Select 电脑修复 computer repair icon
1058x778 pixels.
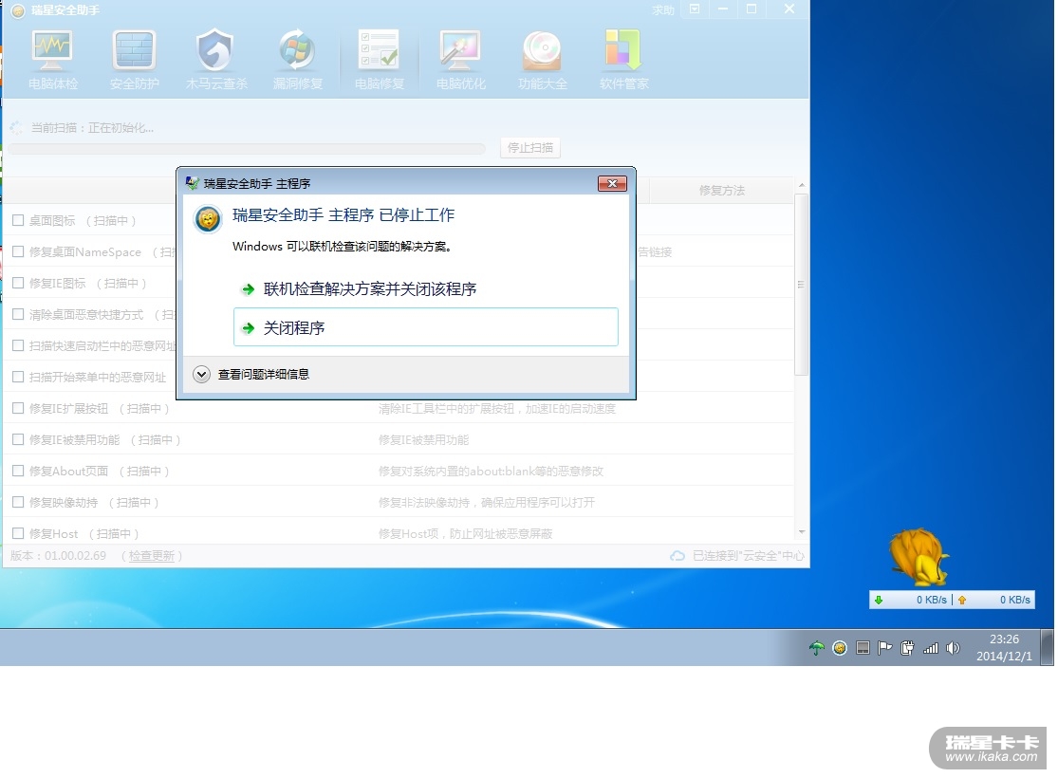tap(380, 60)
